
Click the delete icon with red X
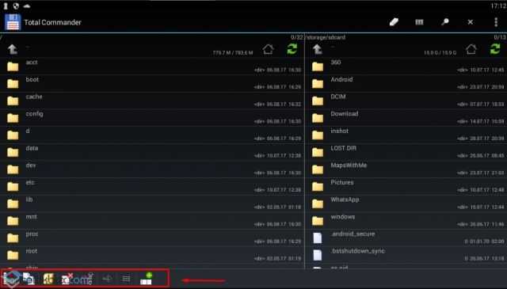click(x=67, y=279)
